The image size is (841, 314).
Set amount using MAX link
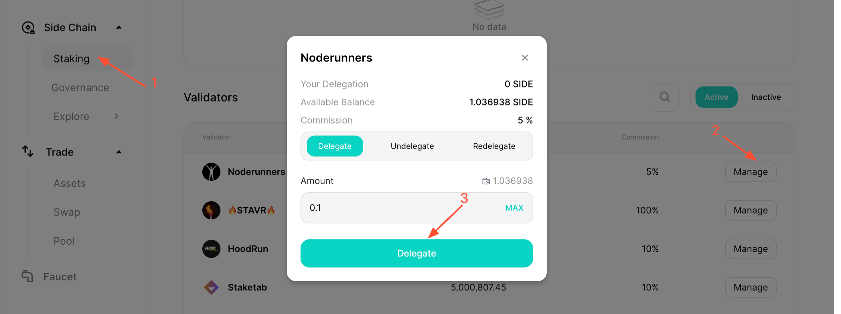(x=514, y=208)
